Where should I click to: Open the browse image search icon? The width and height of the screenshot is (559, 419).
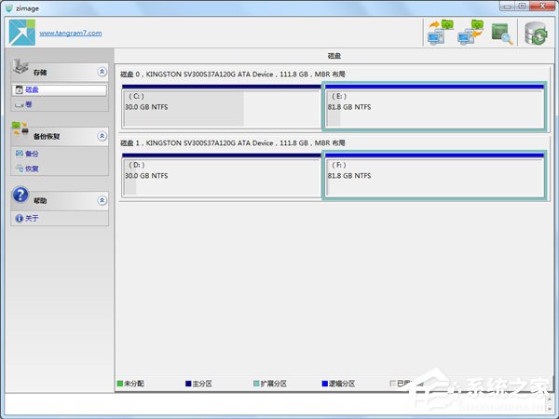[x=502, y=33]
